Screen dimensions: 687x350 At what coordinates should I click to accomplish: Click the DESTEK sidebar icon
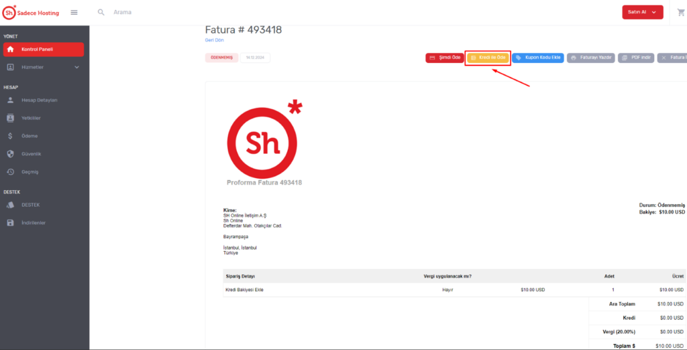point(11,205)
